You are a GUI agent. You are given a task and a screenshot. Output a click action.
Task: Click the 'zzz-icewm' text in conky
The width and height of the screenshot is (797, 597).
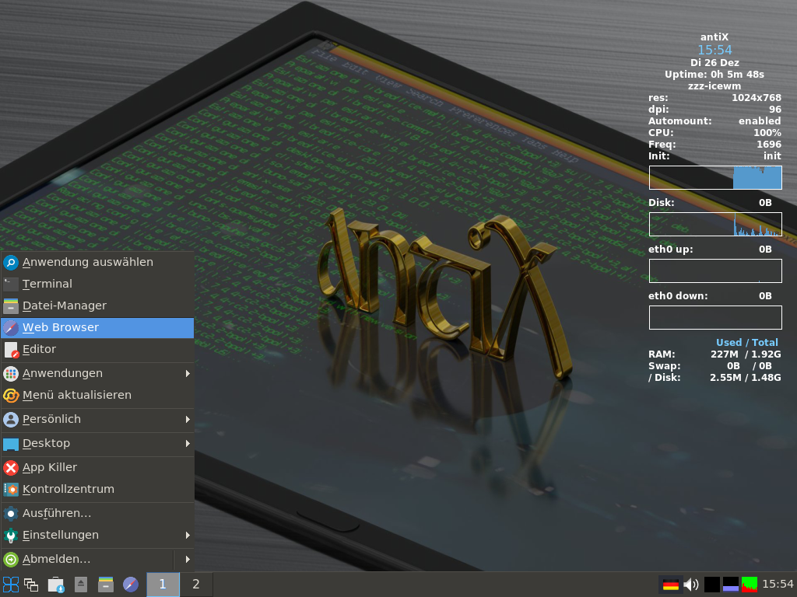pyautogui.click(x=714, y=86)
